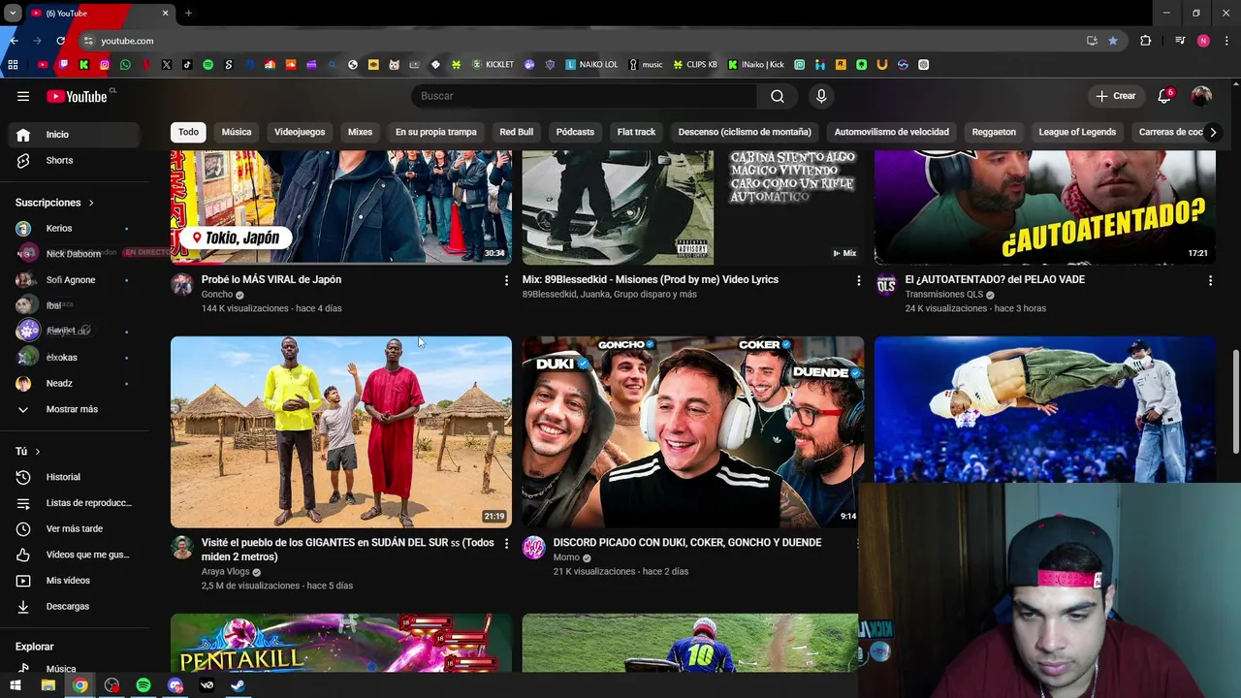Select the Red Bull filter chip
Screen dimensions: 1241x698
517,132
